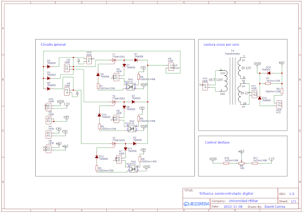Click diode D3 next to thyristor T3
304x213 pixels.
point(135,143)
